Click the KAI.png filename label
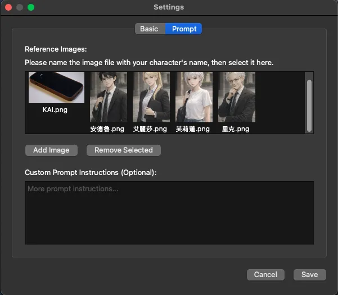338x295 pixels. tap(55, 110)
